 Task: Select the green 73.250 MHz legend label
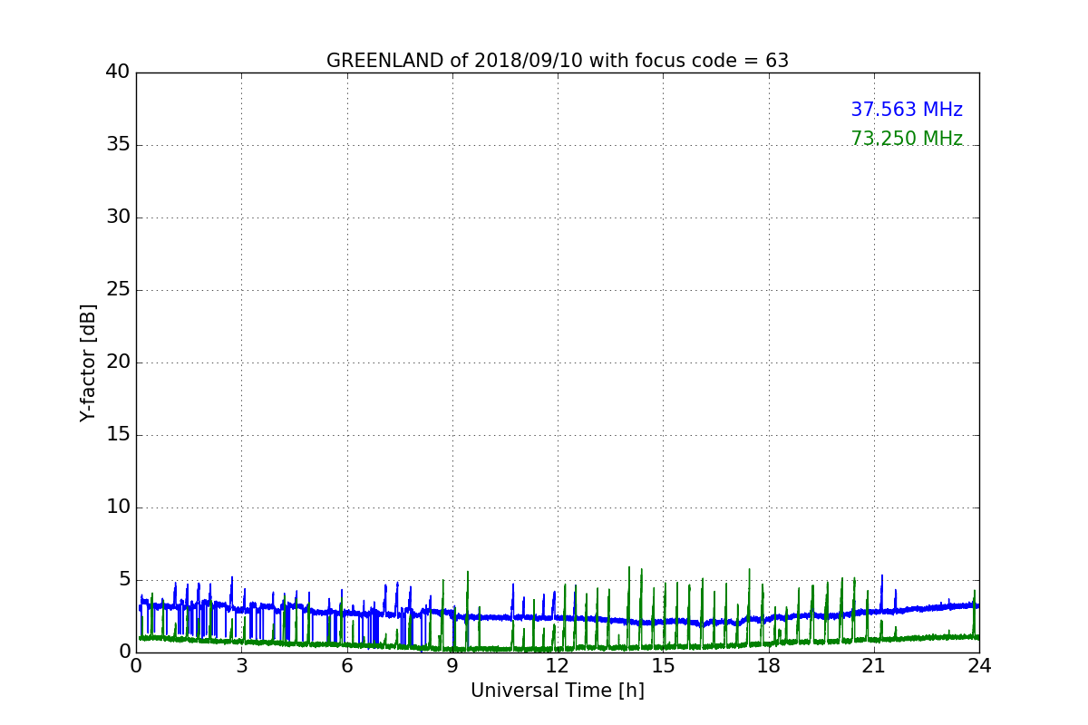906,139
